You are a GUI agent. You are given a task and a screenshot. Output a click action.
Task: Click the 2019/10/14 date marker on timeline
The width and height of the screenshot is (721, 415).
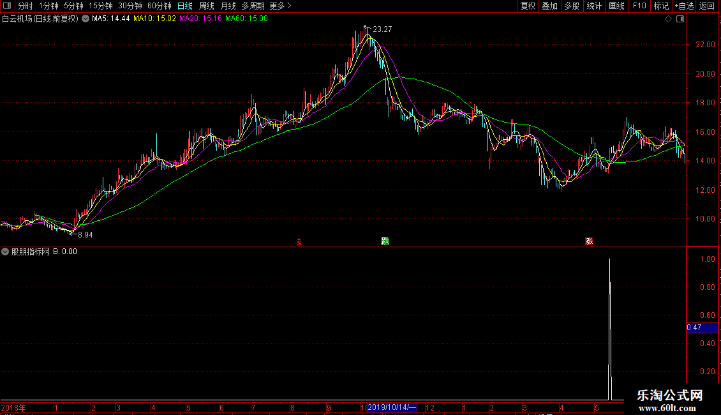pyautogui.click(x=391, y=407)
